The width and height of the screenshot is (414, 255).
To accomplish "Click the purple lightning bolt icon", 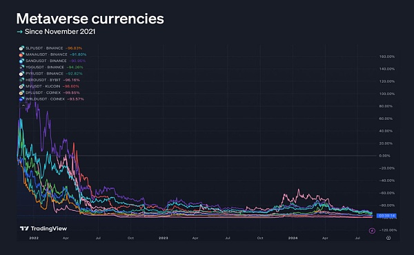I will tap(372, 231).
